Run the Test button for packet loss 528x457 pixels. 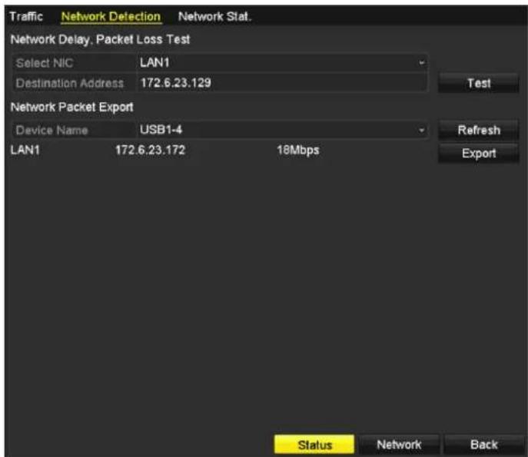tap(479, 83)
